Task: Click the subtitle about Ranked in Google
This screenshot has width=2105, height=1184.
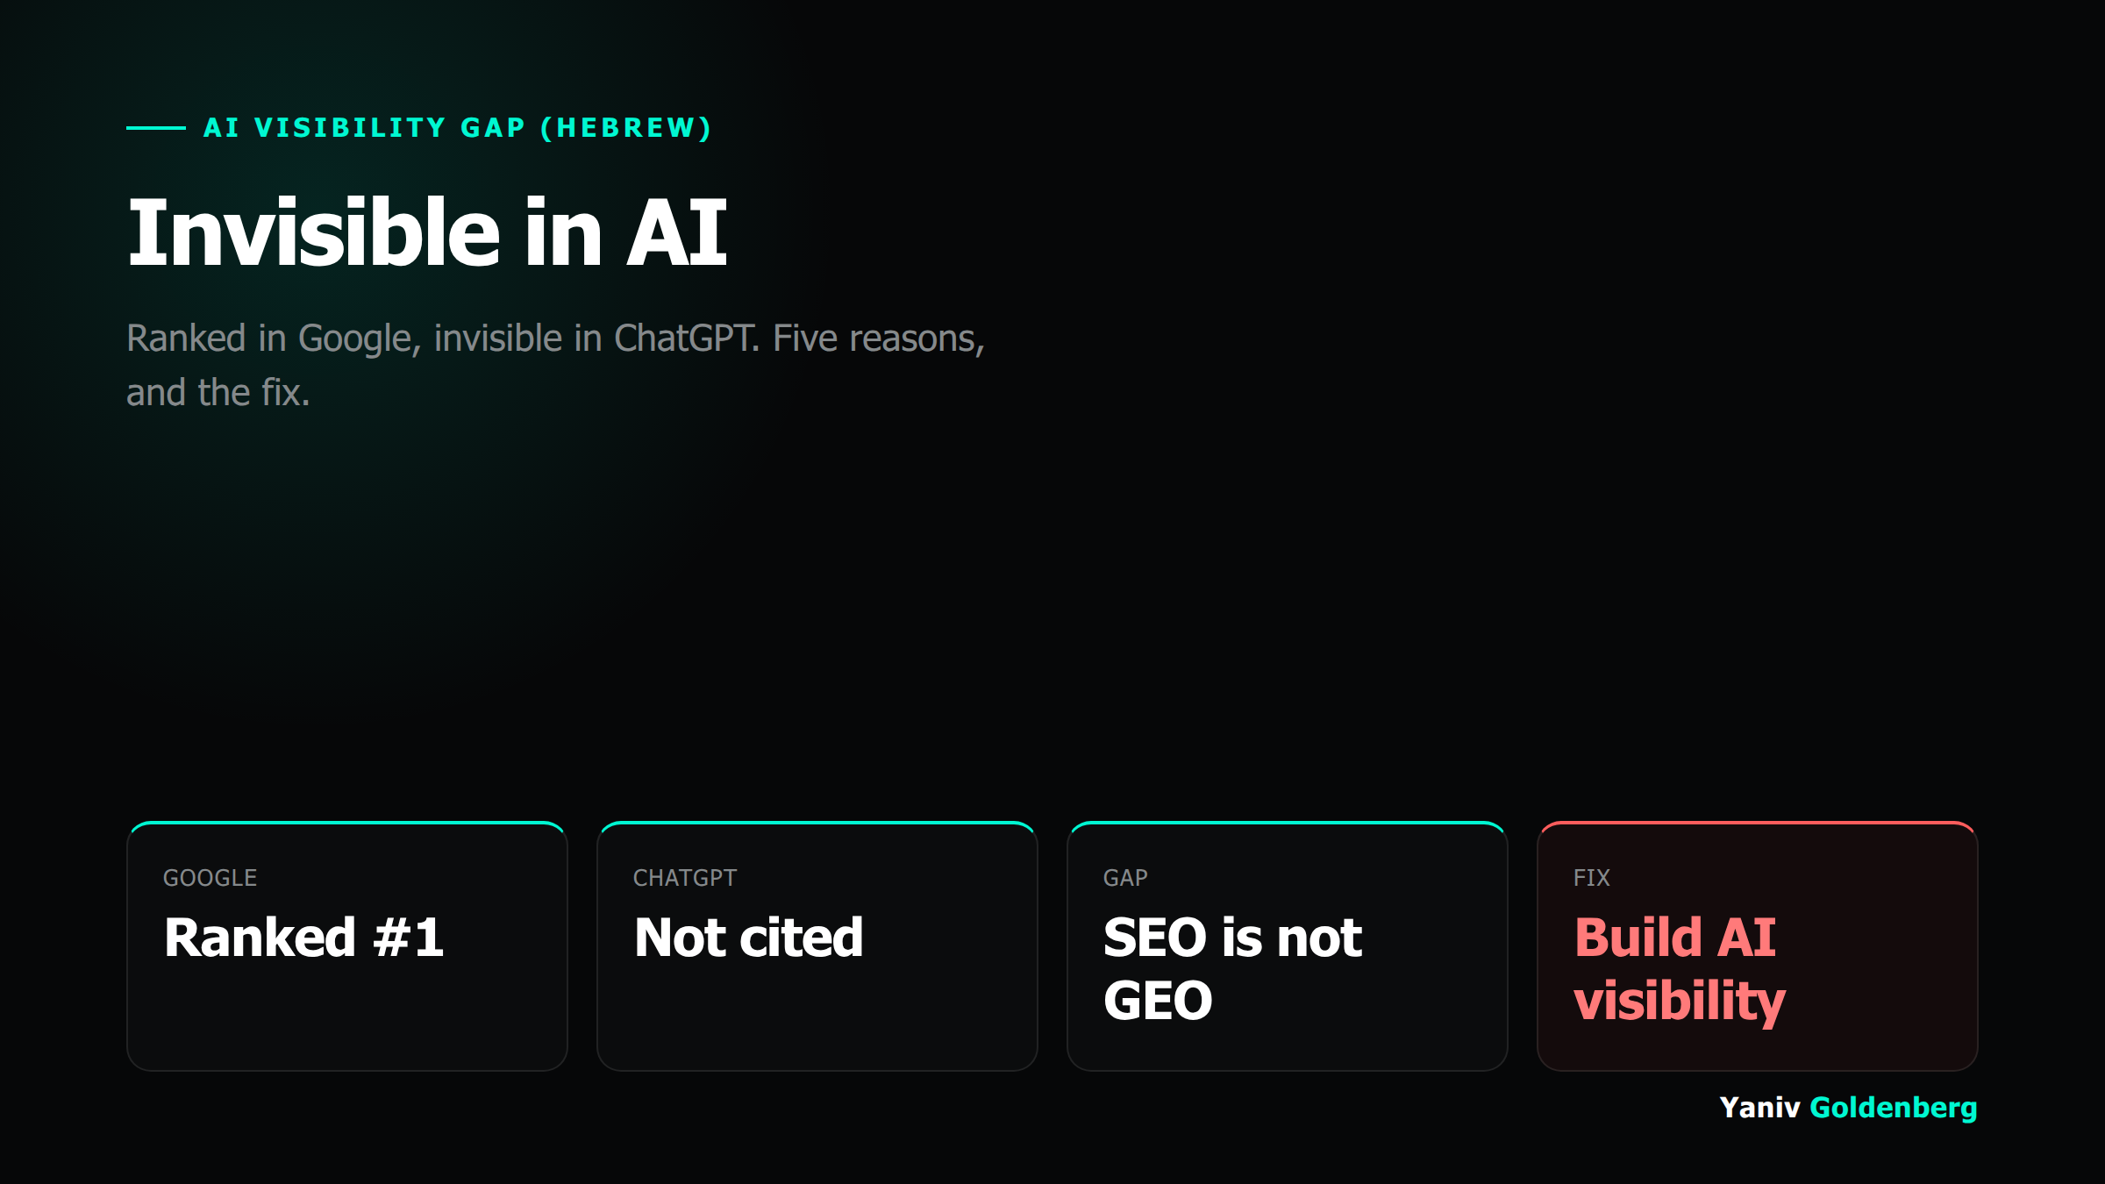Action: point(555,365)
